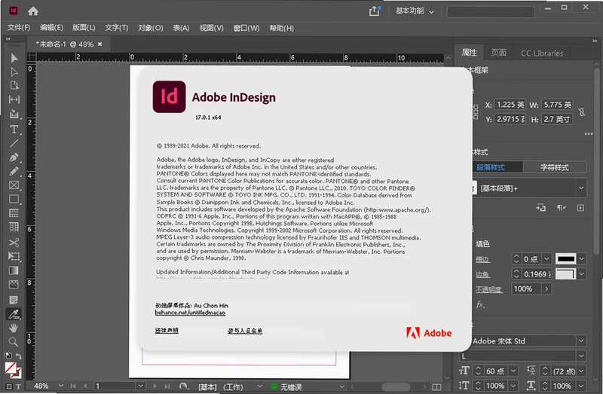This screenshot has height=394, width=603.
Task: Click the X position 1.225 field
Action: [510, 105]
